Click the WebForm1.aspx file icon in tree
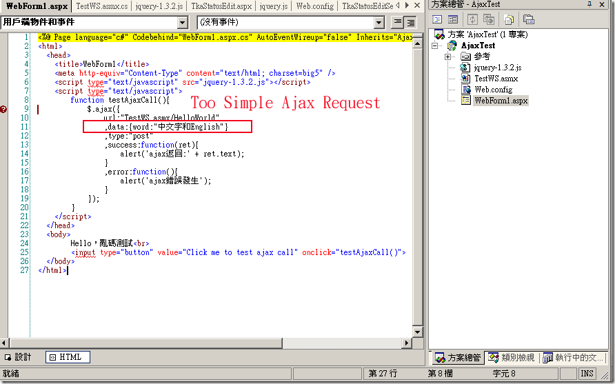 (x=465, y=101)
